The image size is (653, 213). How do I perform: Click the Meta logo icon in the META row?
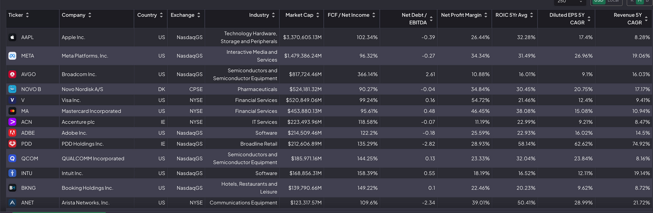[x=12, y=56]
